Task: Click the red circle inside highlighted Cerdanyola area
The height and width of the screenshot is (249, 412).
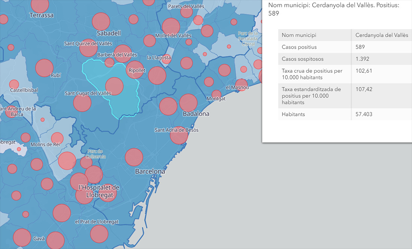Action: pos(114,86)
